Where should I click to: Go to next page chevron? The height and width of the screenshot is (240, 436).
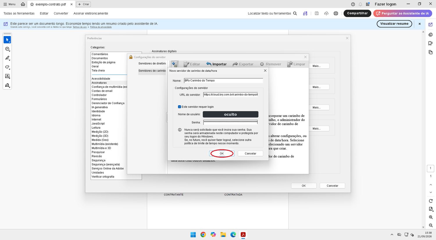click(x=431, y=192)
